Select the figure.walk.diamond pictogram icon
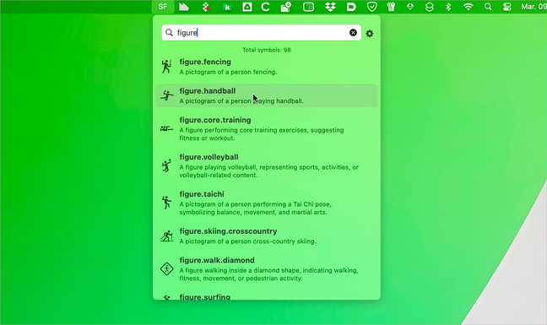 pos(167,268)
